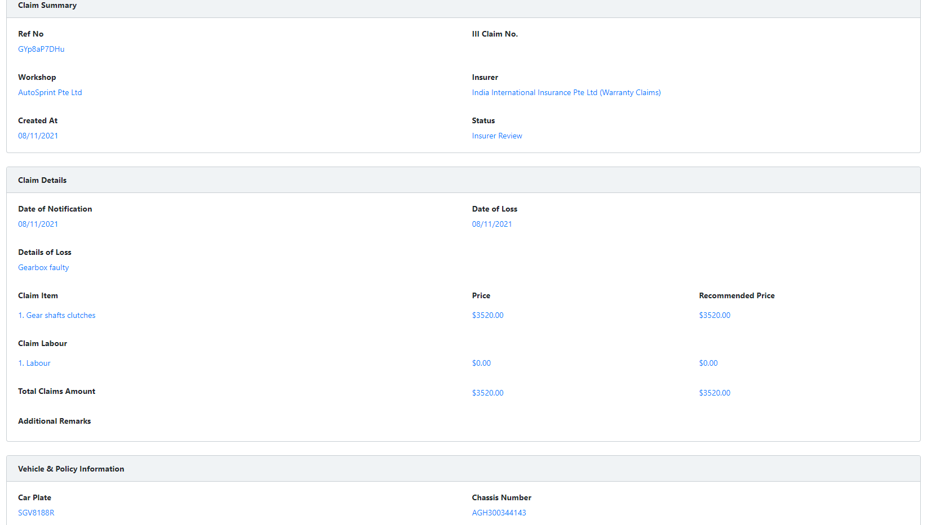
Task: Click the Created At date value
Action: click(38, 136)
